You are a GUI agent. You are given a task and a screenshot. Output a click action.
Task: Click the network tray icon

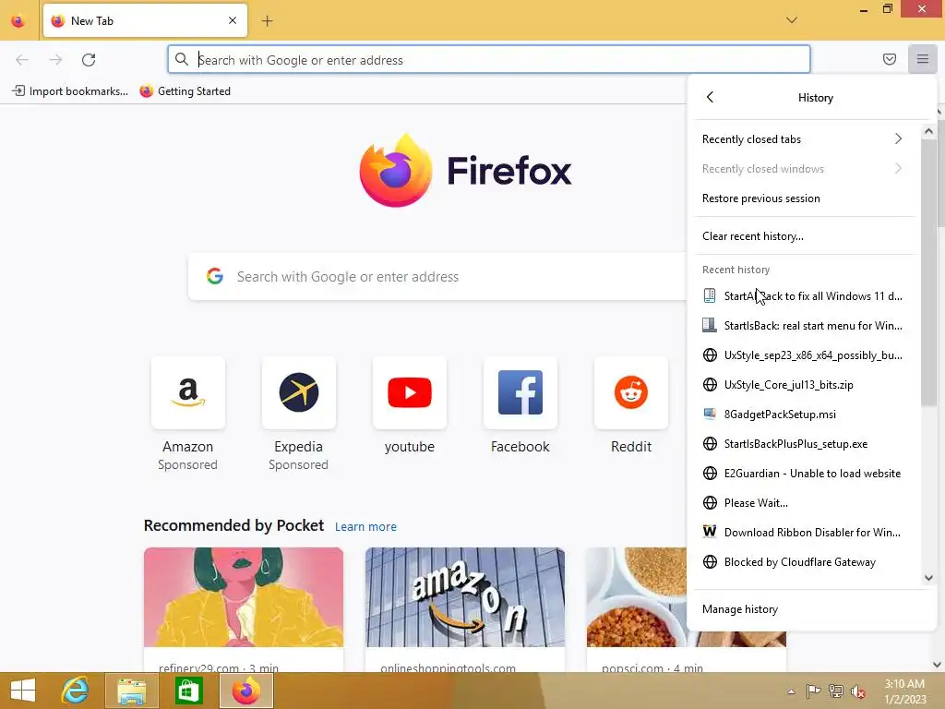tap(836, 691)
